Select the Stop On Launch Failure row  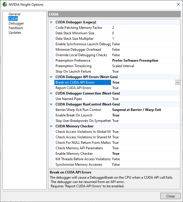73,71
